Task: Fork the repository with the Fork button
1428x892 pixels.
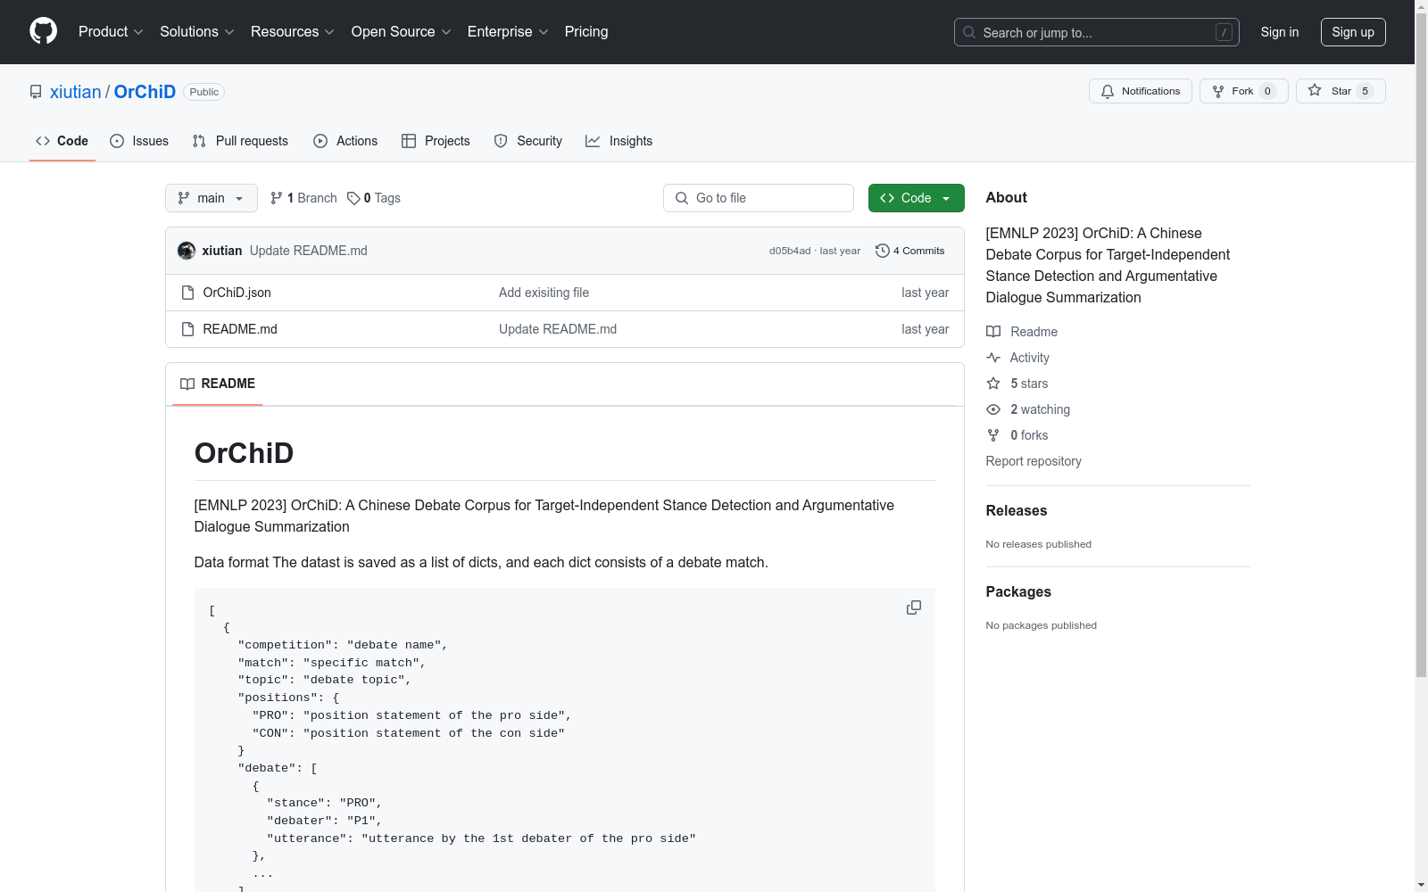Action: (x=1243, y=91)
